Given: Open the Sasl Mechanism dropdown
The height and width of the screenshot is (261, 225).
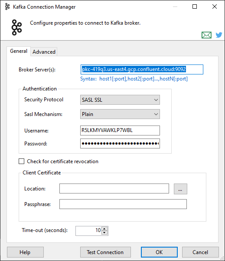Looking at the screenshot, I should [120, 114].
